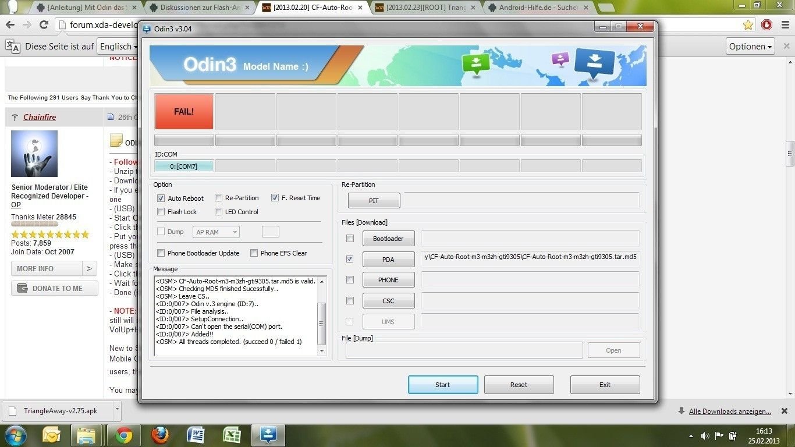The width and height of the screenshot is (795, 447).
Task: Open the mail app from the taskbar
Action: pyautogui.click(x=51, y=435)
